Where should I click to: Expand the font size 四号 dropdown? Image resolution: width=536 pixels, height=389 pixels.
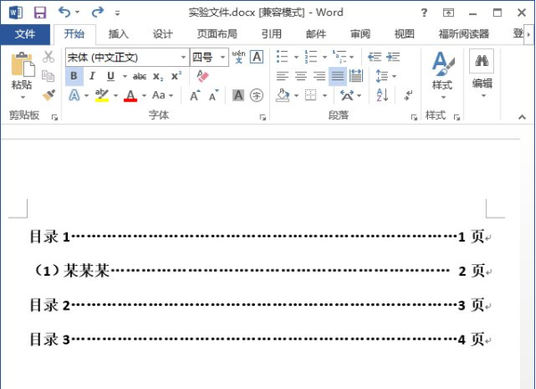[223, 57]
